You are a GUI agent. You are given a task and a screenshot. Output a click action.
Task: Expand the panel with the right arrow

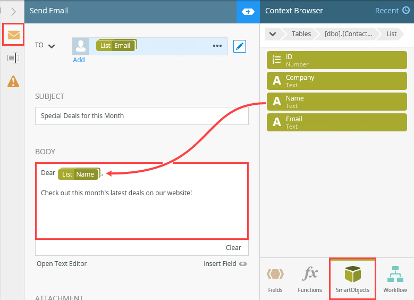click(13, 11)
